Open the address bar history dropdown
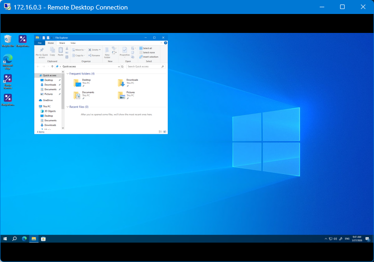This screenshot has height=262, width=374. pos(119,66)
